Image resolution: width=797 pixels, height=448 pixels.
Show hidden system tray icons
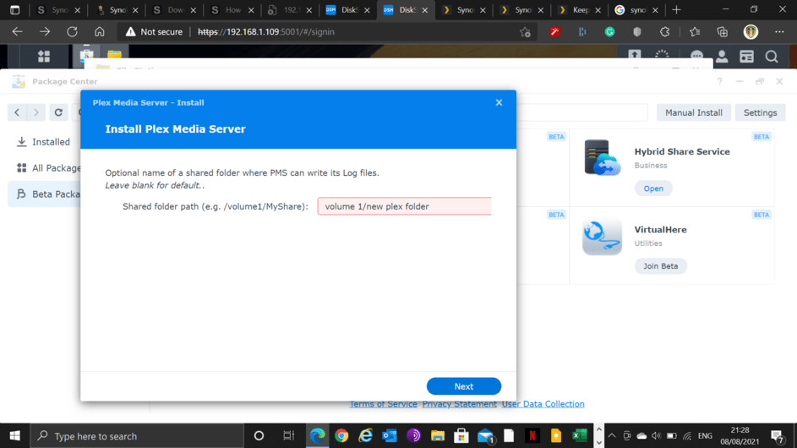(x=612, y=436)
